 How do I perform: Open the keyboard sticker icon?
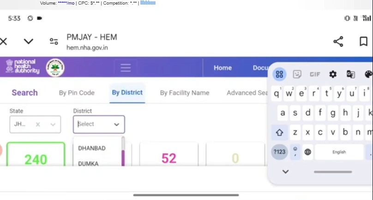tap(297, 74)
